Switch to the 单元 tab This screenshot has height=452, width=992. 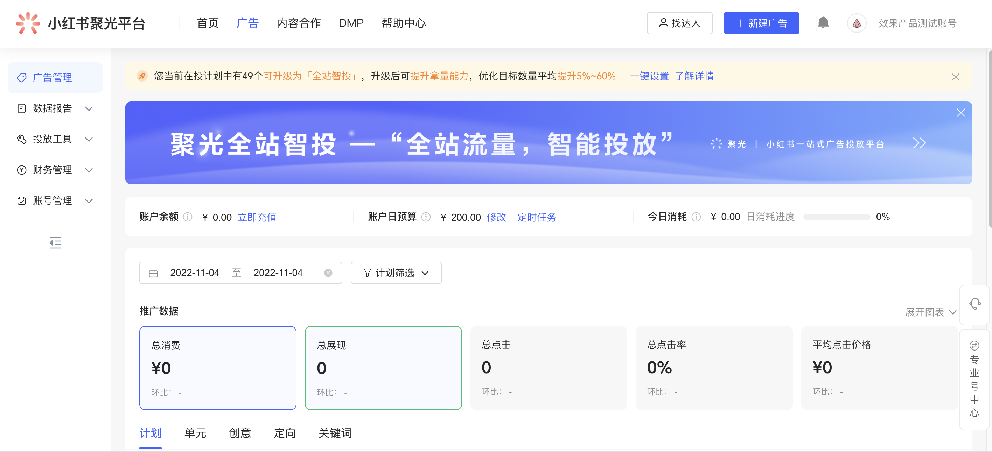point(195,433)
